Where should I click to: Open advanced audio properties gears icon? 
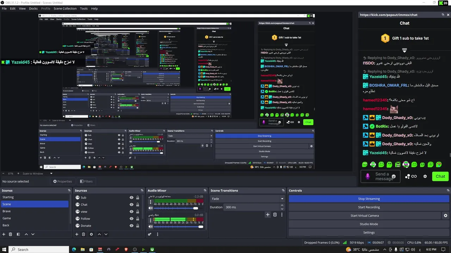[x=150, y=234]
